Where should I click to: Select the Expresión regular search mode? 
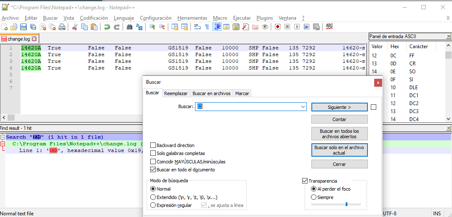point(153,205)
